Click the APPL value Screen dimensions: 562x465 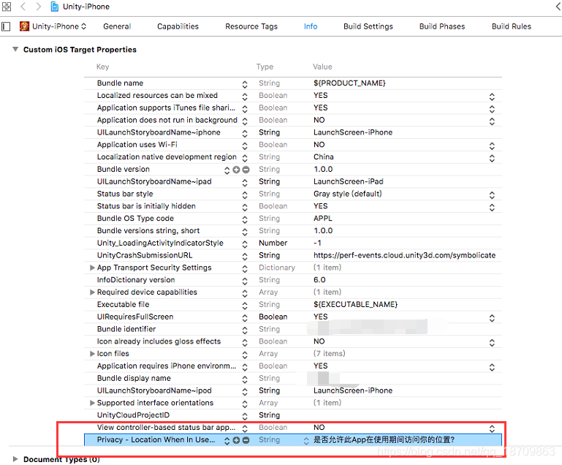point(322,219)
